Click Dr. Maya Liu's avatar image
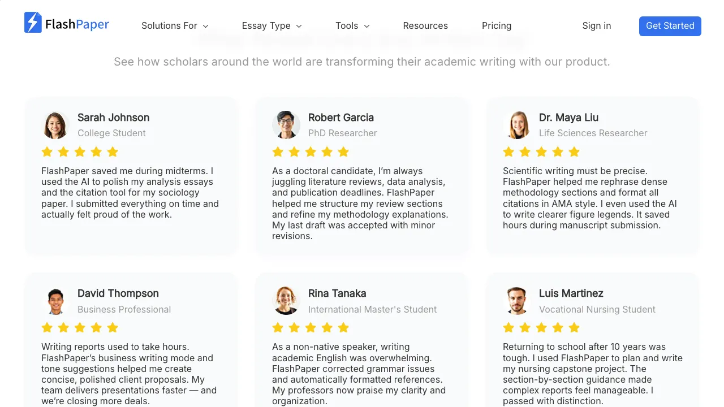The height and width of the screenshot is (407, 724). (x=517, y=125)
